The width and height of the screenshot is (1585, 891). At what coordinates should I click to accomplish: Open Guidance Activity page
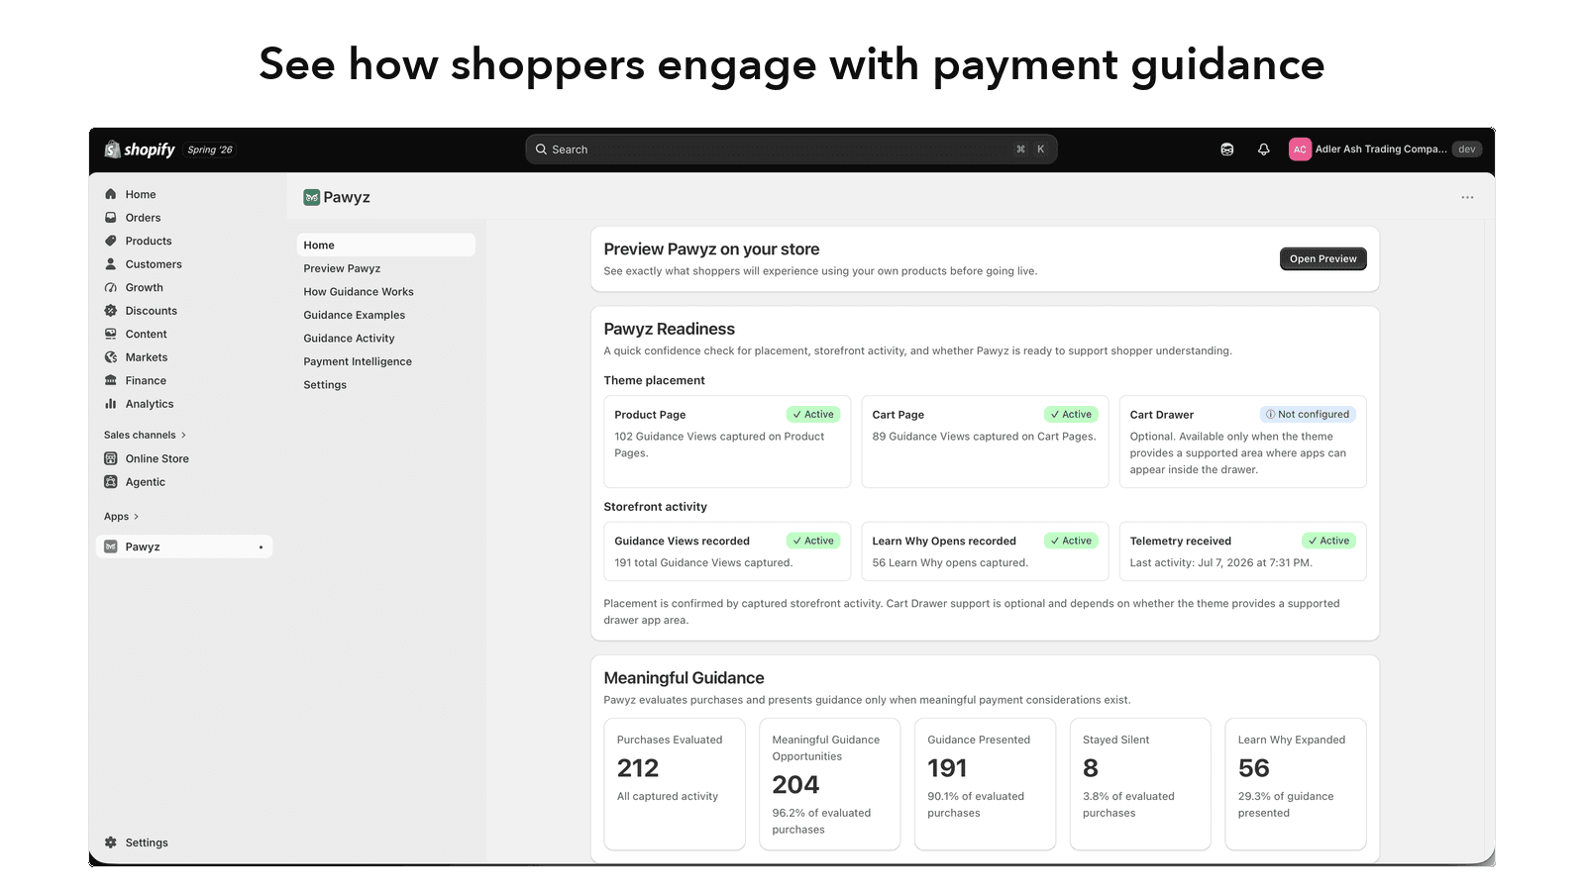349,339
